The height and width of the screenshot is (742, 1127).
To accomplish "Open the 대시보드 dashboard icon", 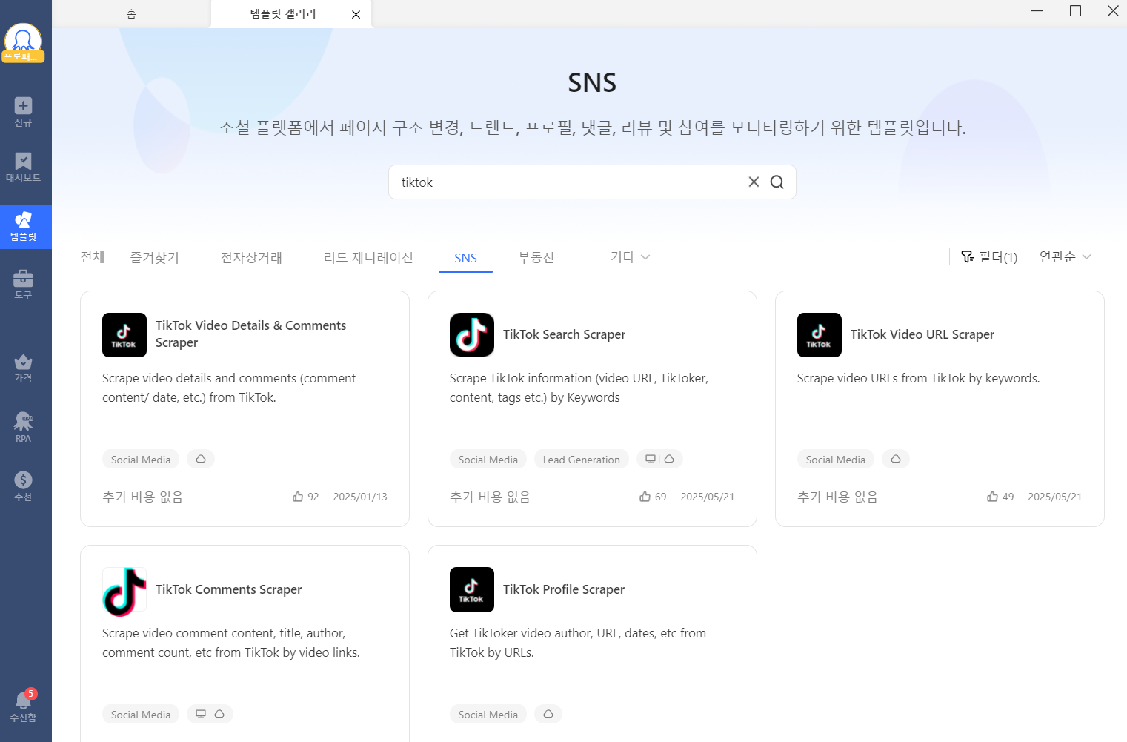I will click(23, 167).
